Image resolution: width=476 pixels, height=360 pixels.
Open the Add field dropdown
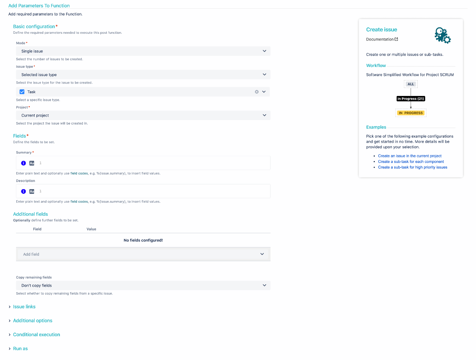tap(143, 254)
